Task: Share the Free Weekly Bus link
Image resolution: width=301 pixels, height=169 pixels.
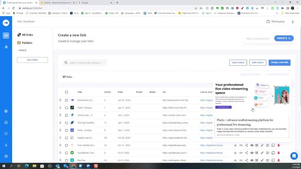Action: (x=246, y=145)
